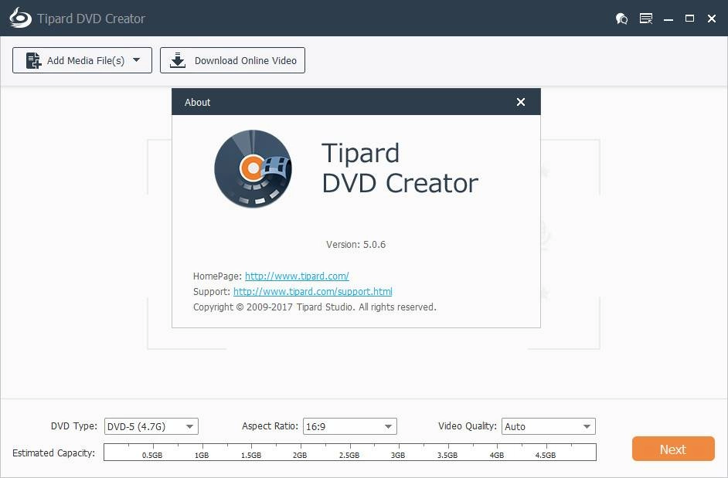The height and width of the screenshot is (478, 728).
Task: Click the Tipard DVD Creator heading in dialog
Action: tap(400, 168)
